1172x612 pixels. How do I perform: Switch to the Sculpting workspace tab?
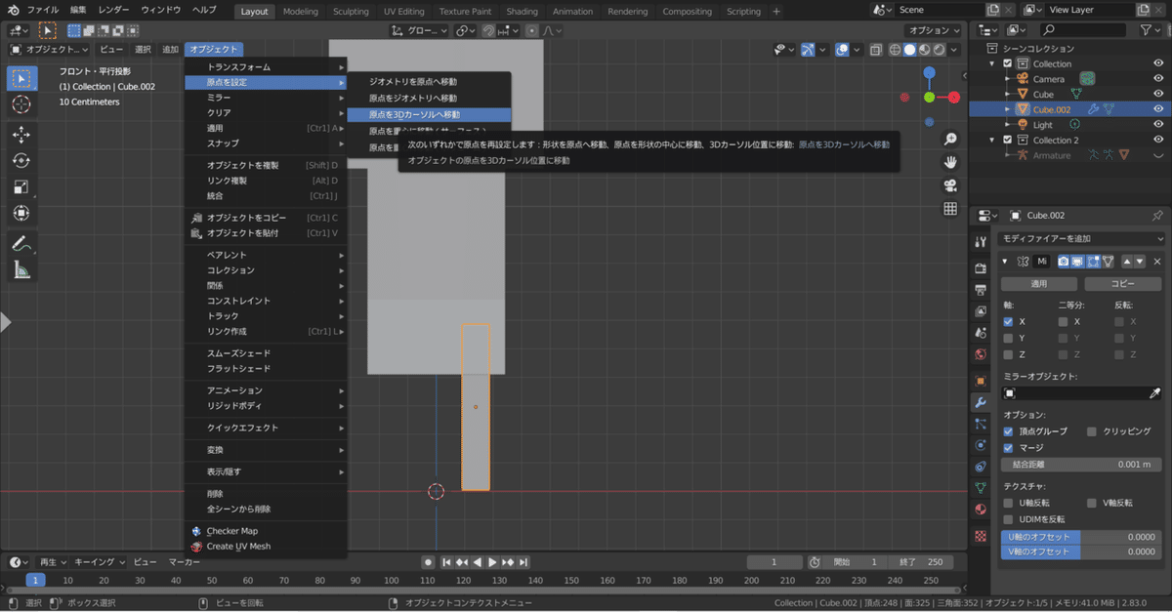(351, 12)
